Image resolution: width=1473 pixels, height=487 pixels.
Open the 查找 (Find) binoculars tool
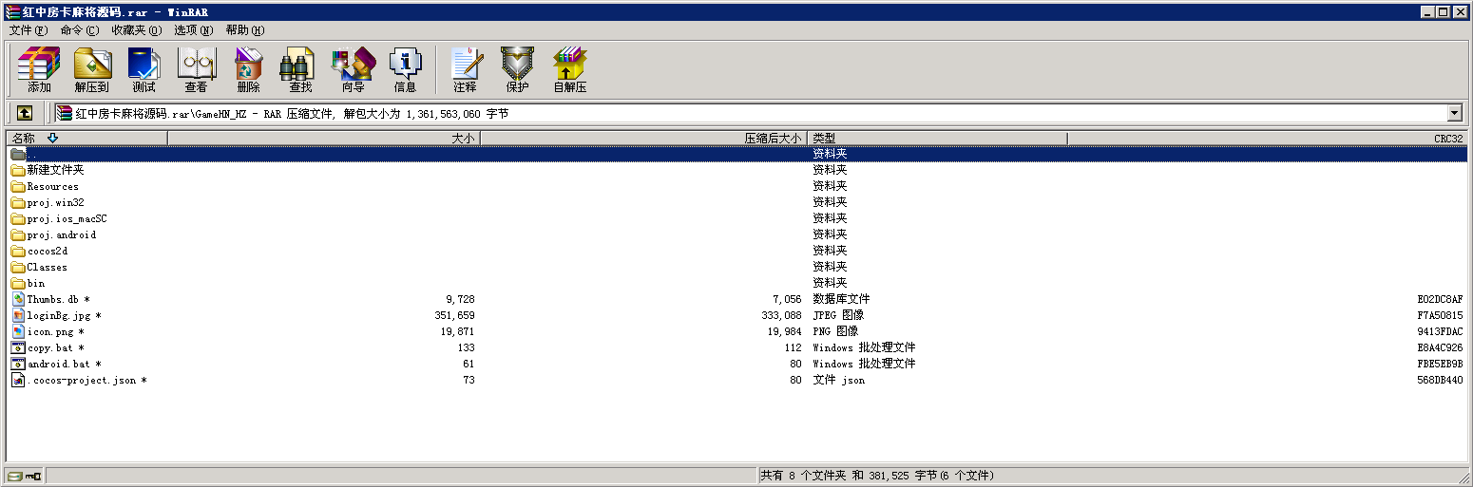(x=300, y=69)
